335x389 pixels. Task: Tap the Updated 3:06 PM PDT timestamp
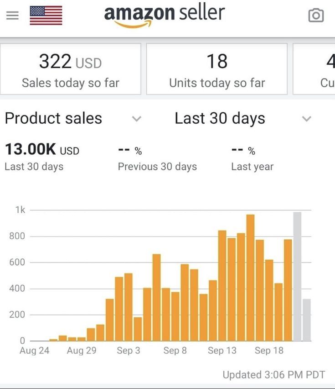273,375
